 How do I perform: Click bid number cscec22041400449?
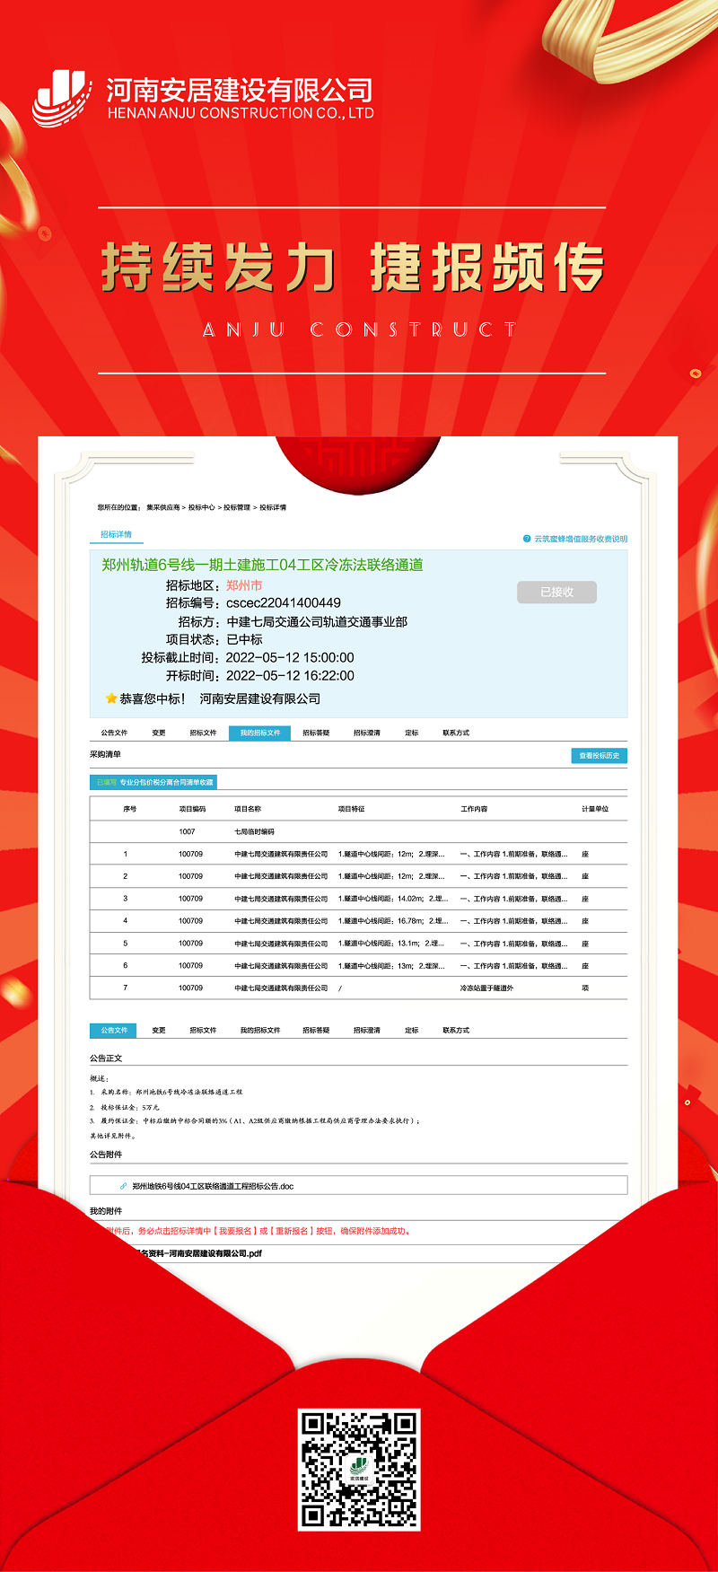pos(284,603)
